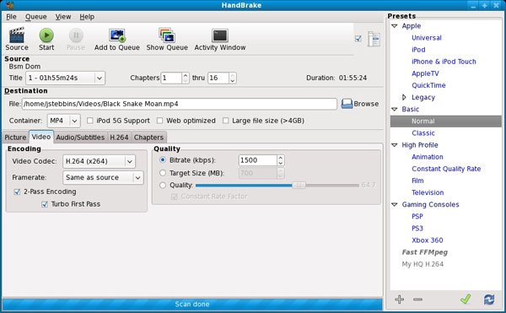The height and width of the screenshot is (313, 506).
Task: Click the destination File path field
Action: point(180,104)
